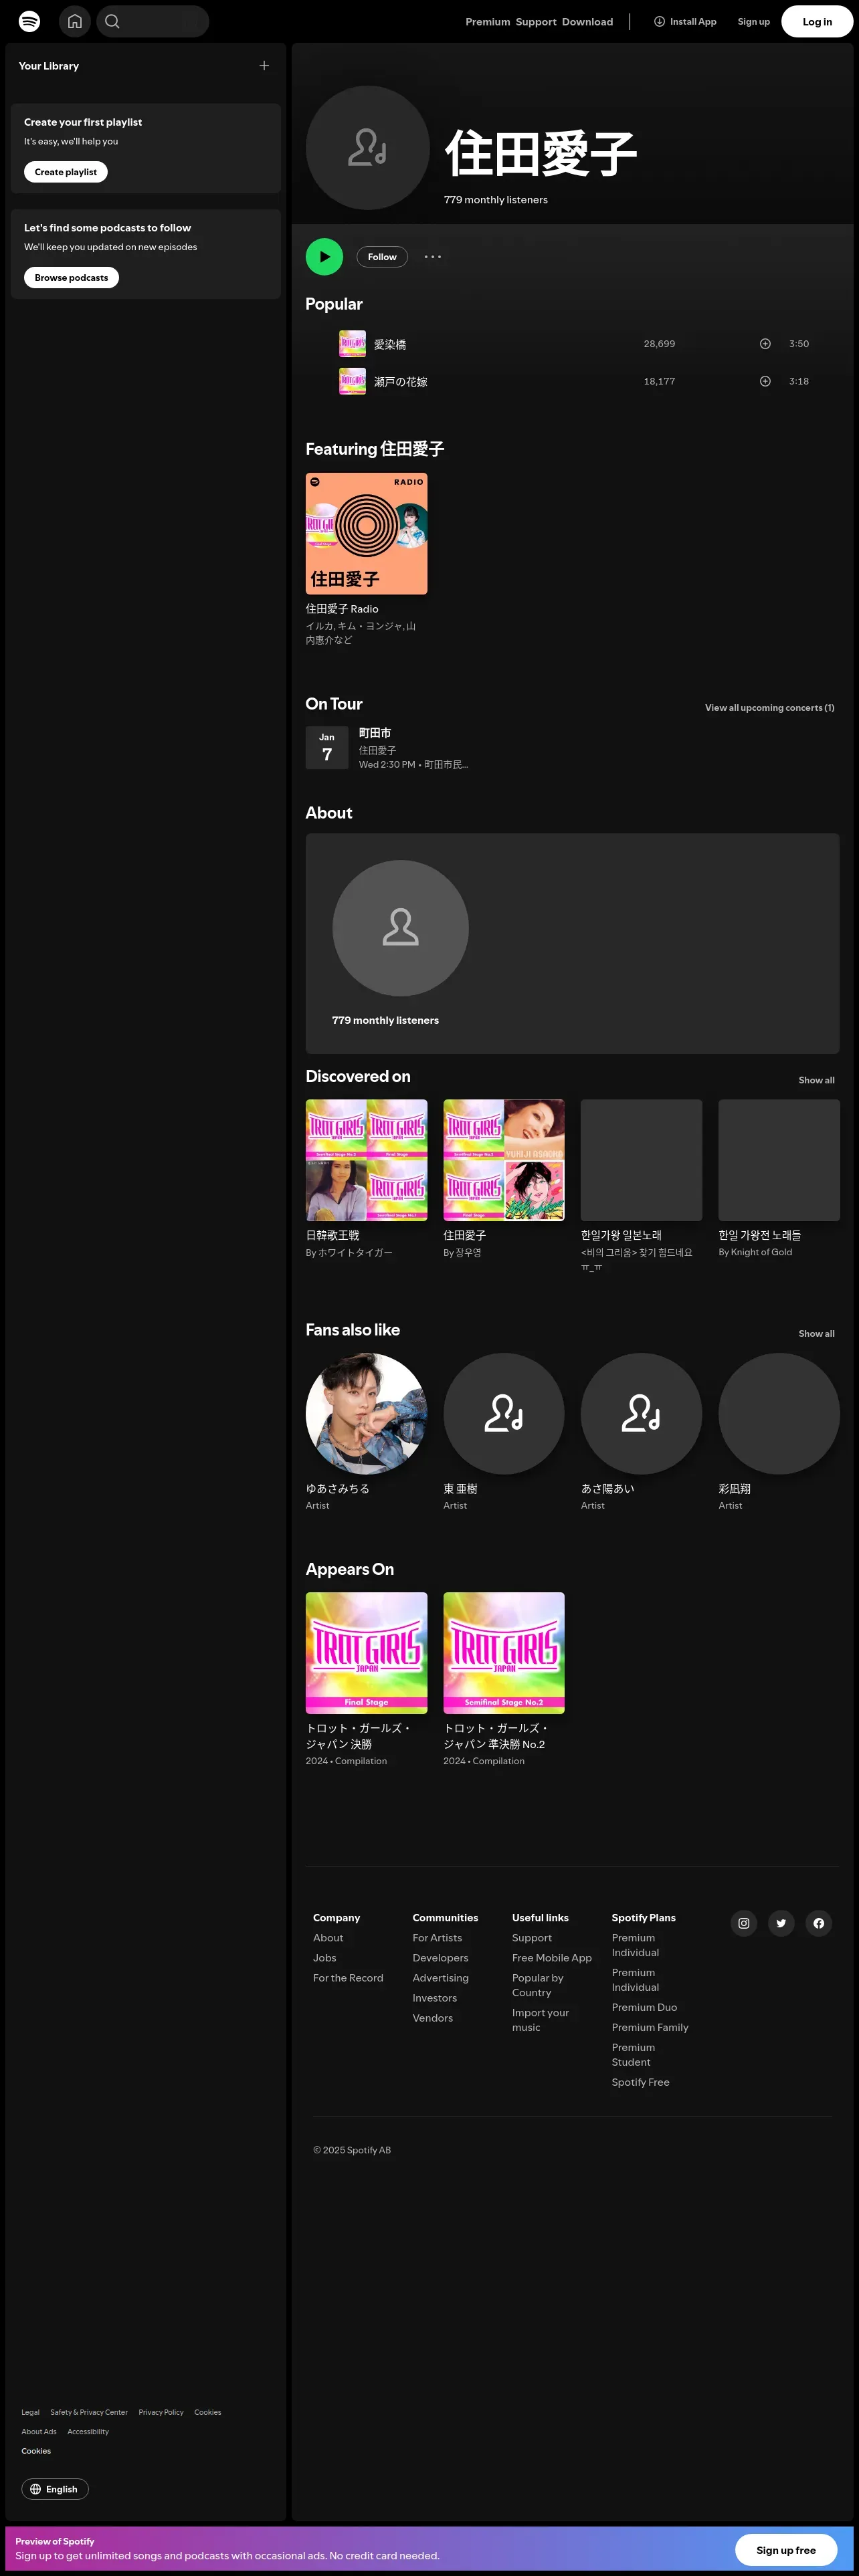Open the Investors footer link
The width and height of the screenshot is (859, 2576).
point(435,1998)
